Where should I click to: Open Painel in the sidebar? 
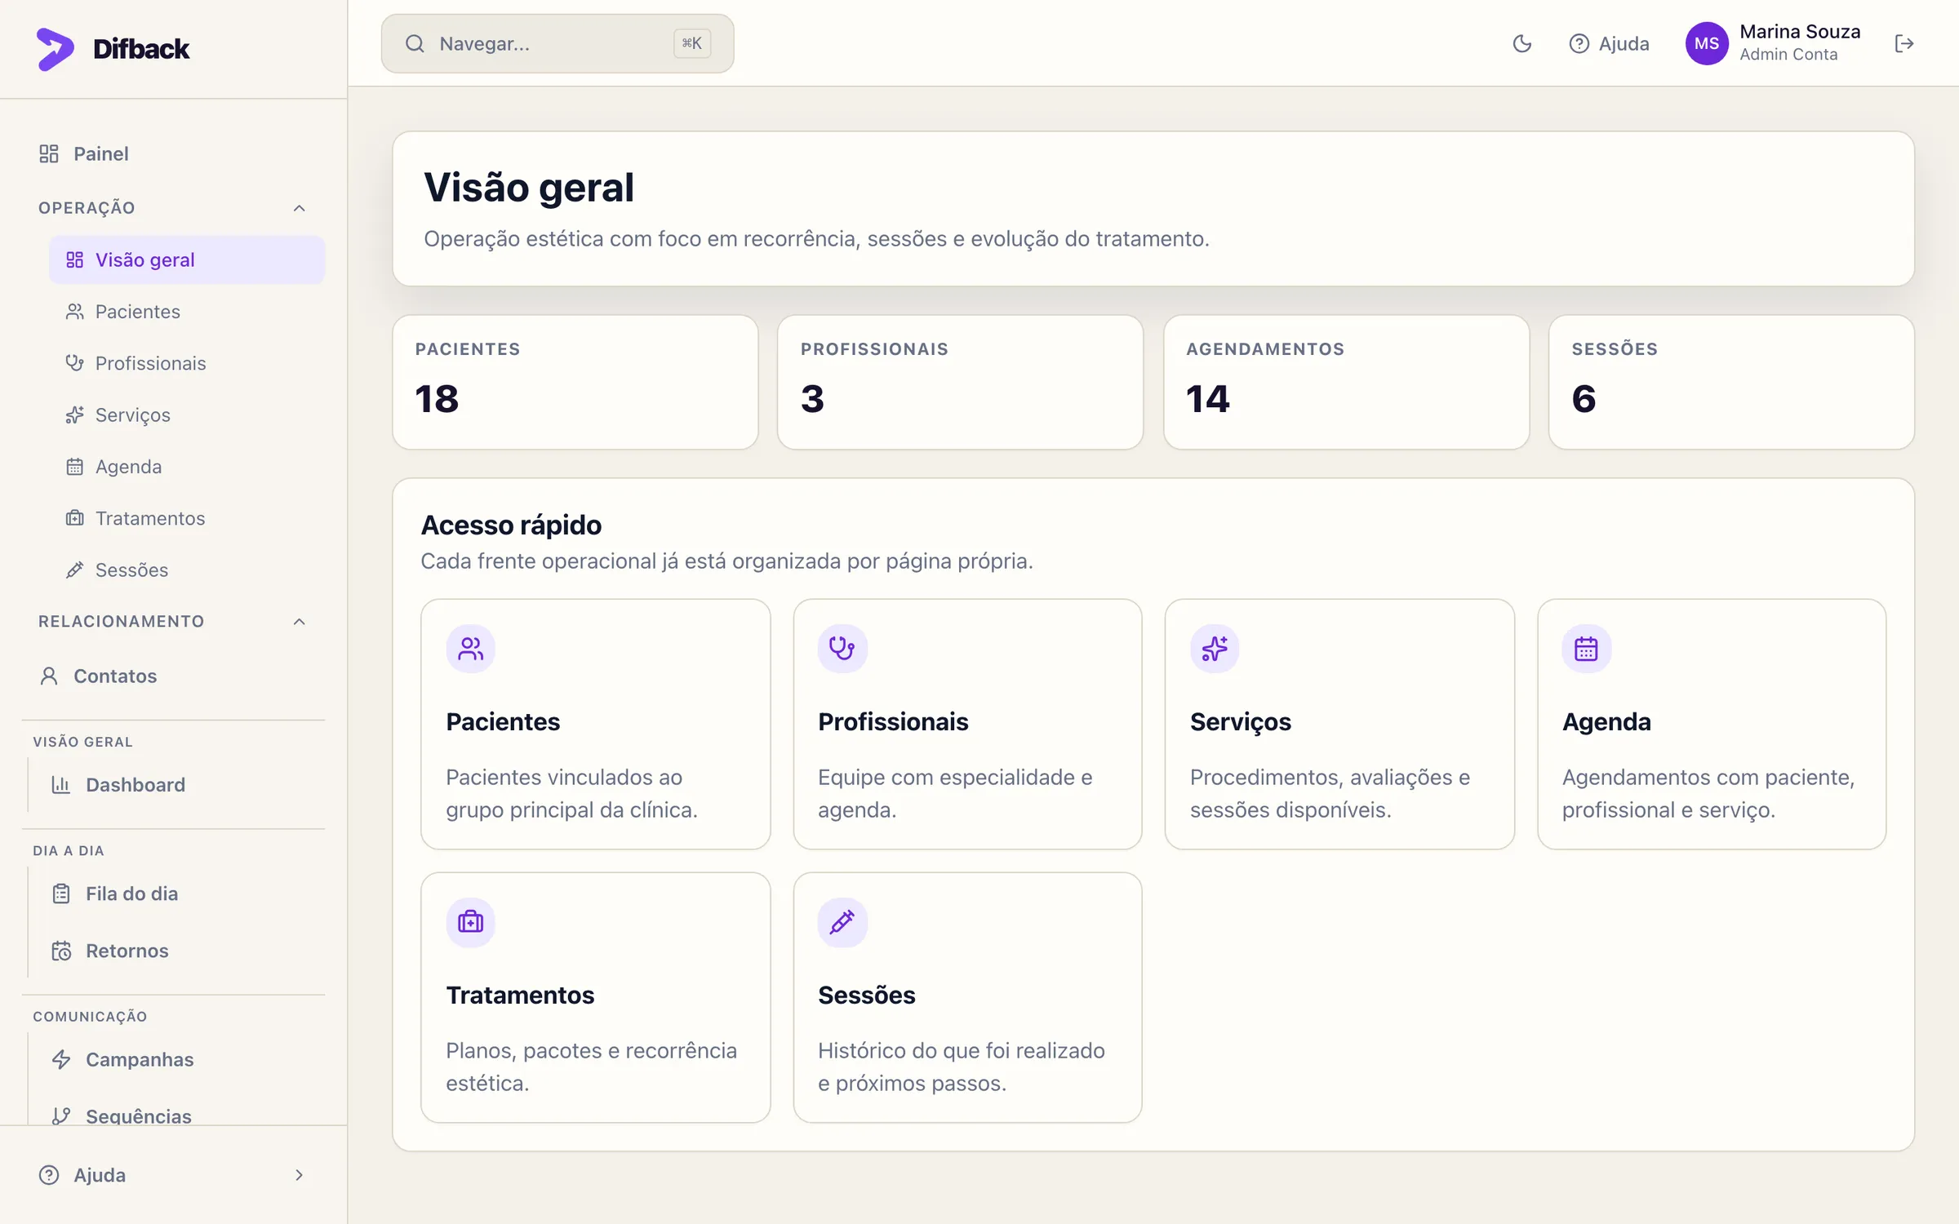(174, 153)
